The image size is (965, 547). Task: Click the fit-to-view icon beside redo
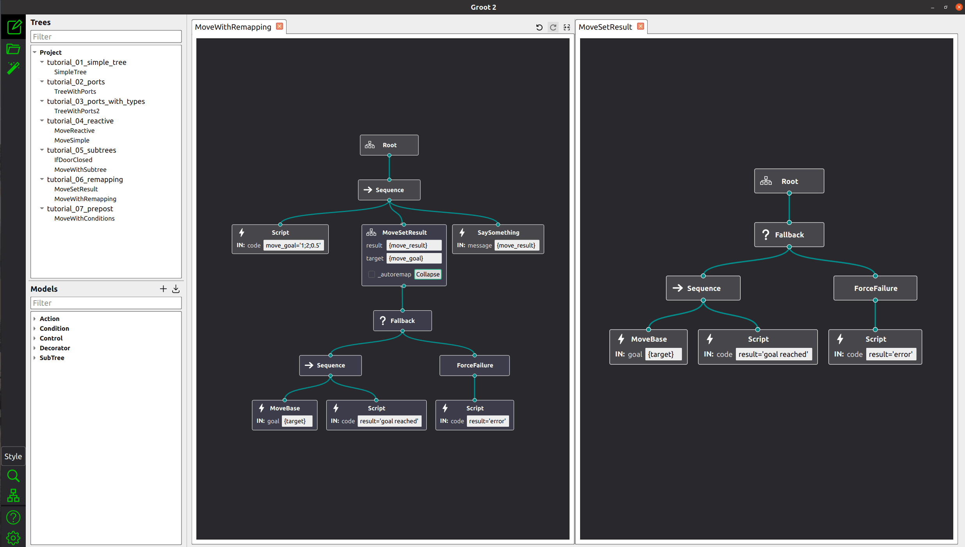567,27
